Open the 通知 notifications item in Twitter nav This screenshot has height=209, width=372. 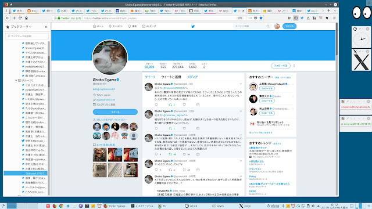click(x=132, y=26)
